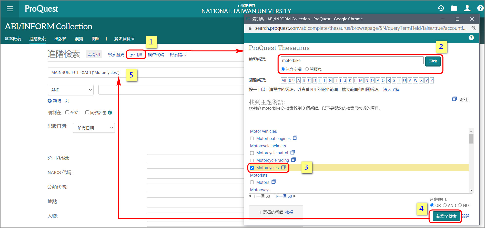Open the 檢索歷史 link
Viewport: 485px width, 228px height.
coord(116,54)
